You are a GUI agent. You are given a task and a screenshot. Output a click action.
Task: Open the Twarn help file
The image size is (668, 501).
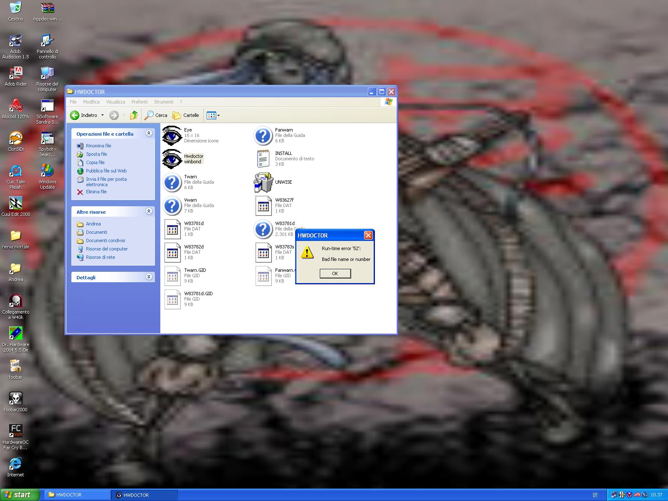tap(172, 182)
